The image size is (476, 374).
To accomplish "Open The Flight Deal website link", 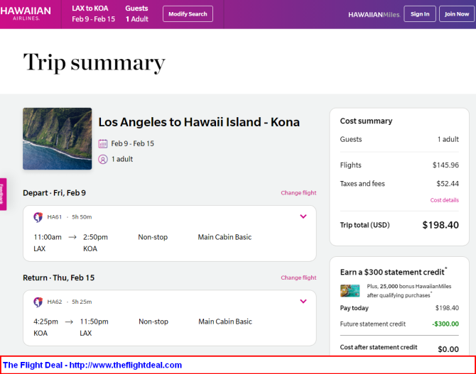I will 92,365.
